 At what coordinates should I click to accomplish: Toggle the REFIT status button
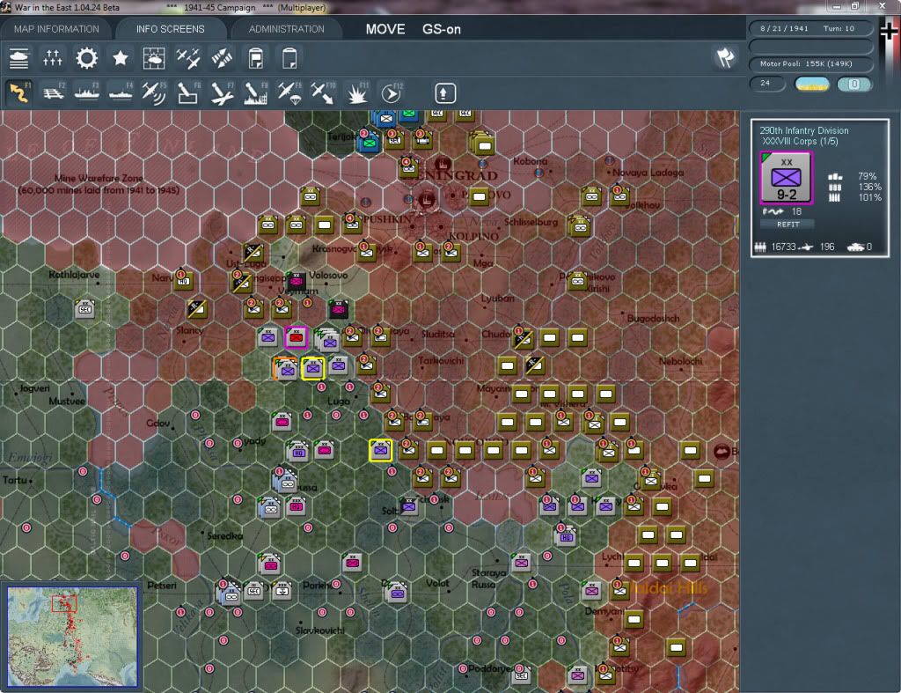(787, 225)
